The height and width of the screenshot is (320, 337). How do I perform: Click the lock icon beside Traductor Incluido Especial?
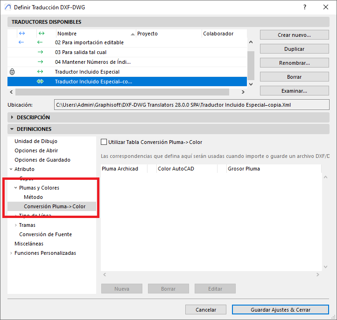12,72
